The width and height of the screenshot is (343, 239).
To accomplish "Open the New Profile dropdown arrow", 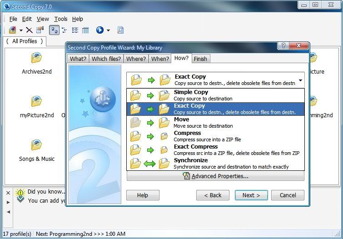I will (21, 30).
